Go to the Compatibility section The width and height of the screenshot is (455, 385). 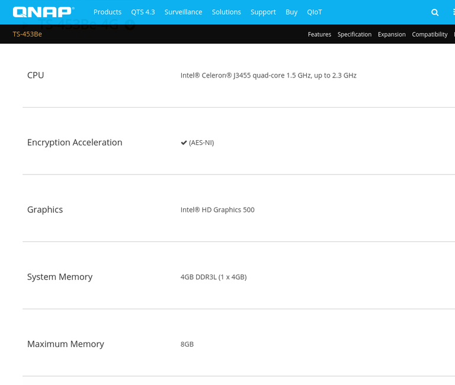click(430, 34)
